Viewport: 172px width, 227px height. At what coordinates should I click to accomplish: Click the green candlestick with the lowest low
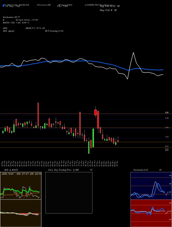tap(89, 148)
